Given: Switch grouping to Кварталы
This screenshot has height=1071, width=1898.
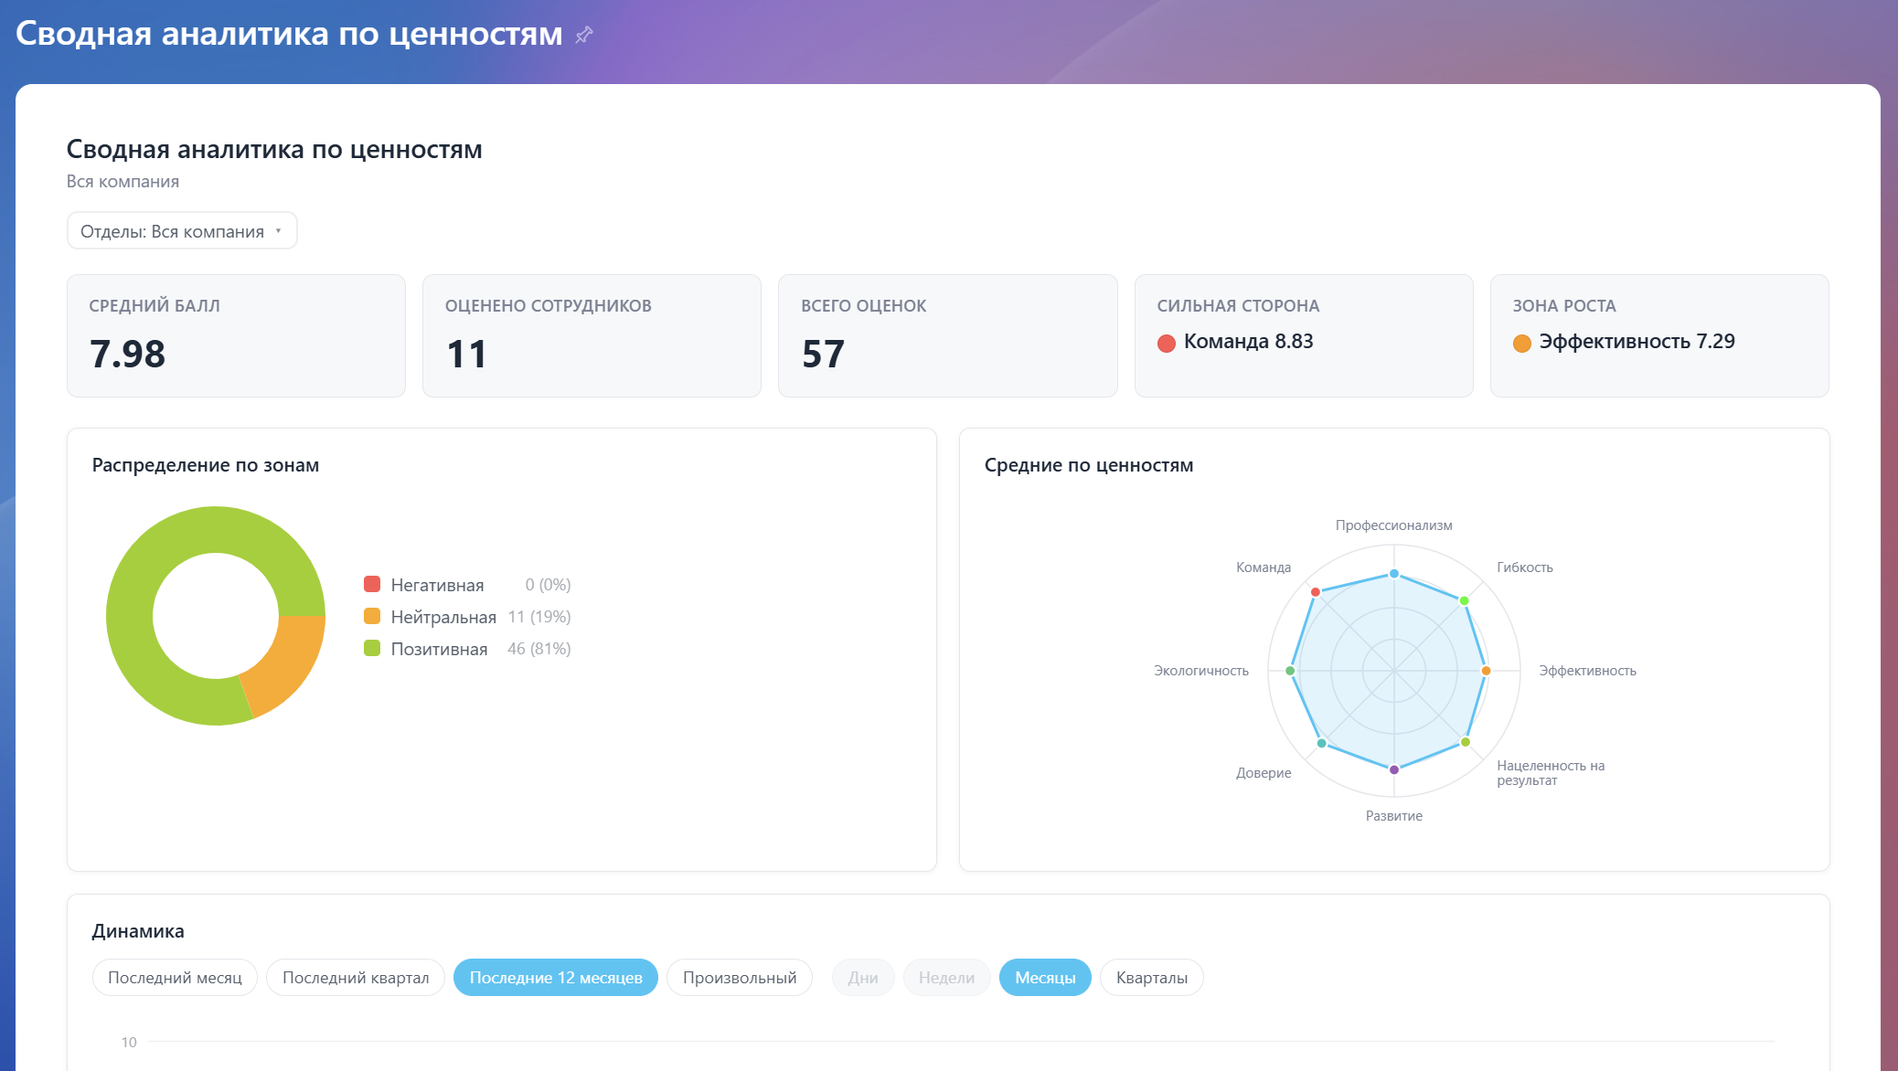Looking at the screenshot, I should [x=1152, y=978].
